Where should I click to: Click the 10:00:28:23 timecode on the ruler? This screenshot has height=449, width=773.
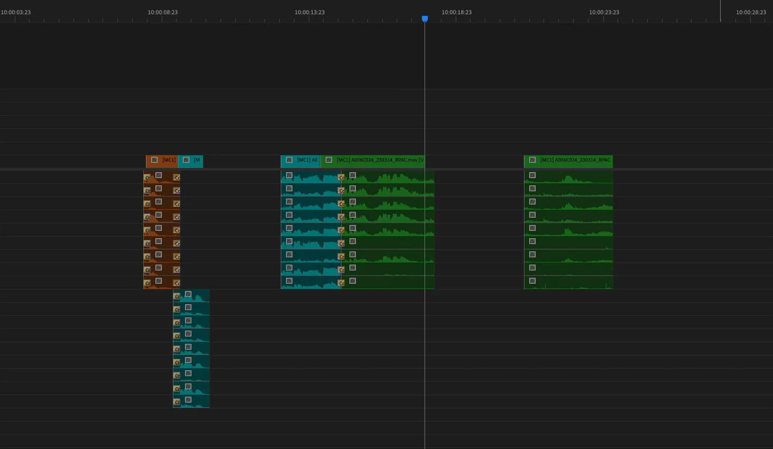pyautogui.click(x=751, y=12)
